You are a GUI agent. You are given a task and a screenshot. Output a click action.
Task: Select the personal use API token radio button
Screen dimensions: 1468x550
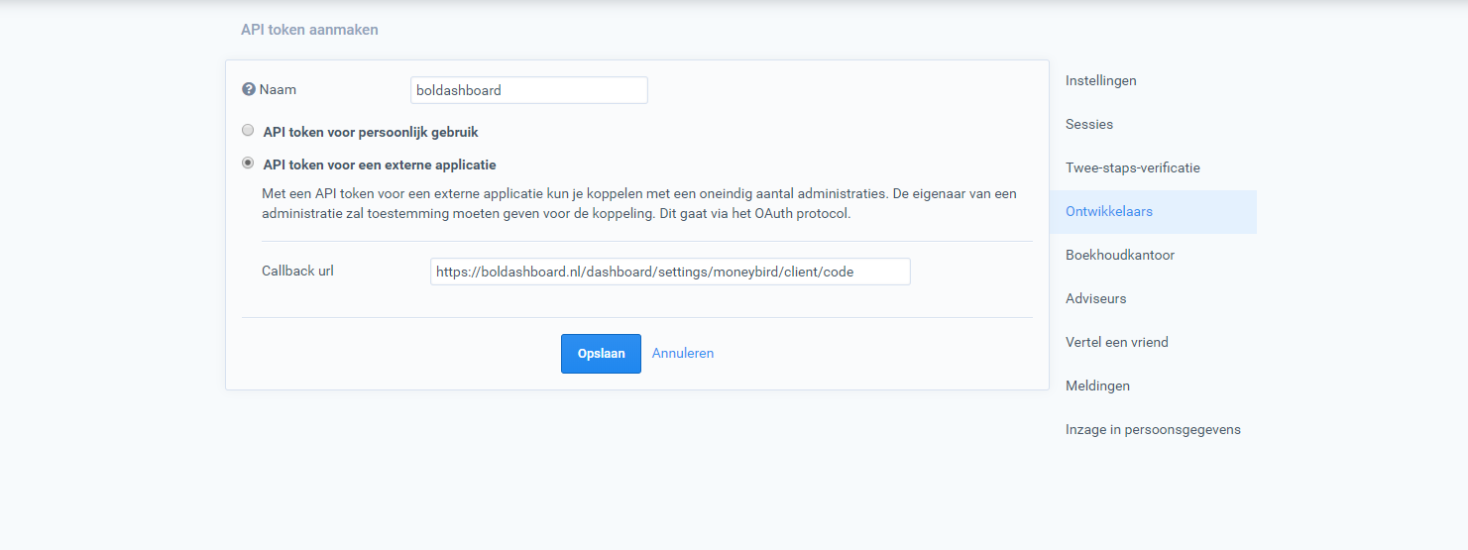248,131
